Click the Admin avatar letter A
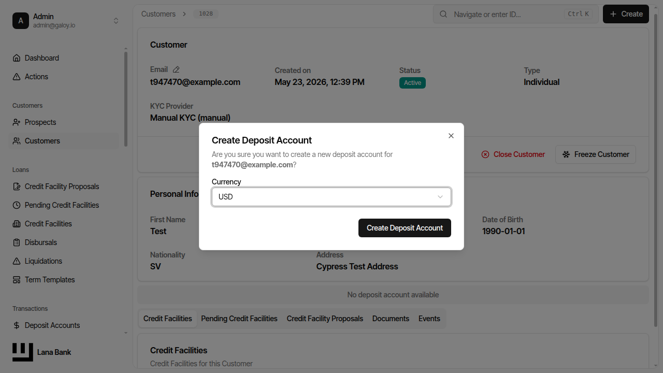The height and width of the screenshot is (373, 663). 21,21
